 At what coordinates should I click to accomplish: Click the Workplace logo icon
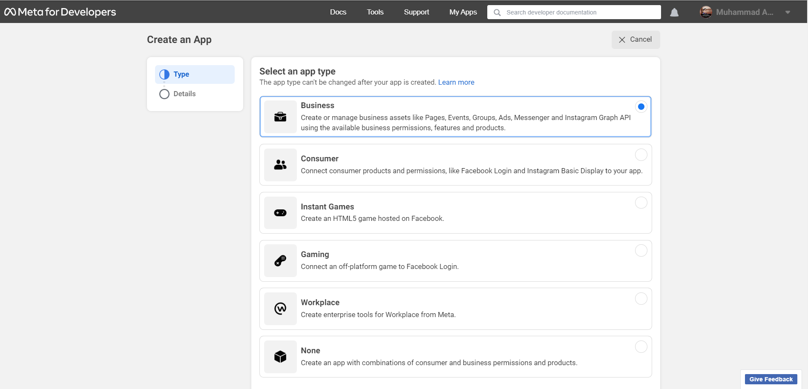[280, 309]
